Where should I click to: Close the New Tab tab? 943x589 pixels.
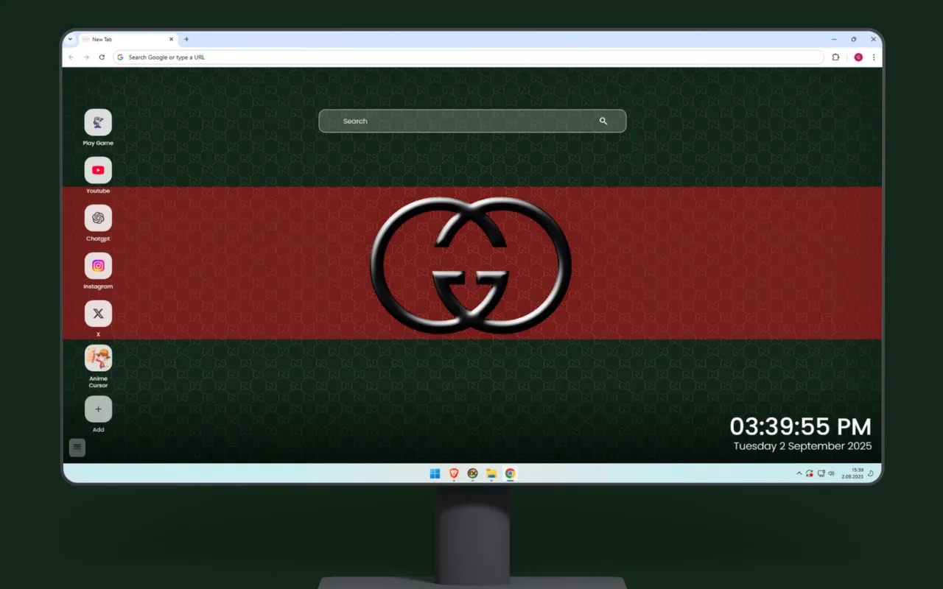(172, 39)
